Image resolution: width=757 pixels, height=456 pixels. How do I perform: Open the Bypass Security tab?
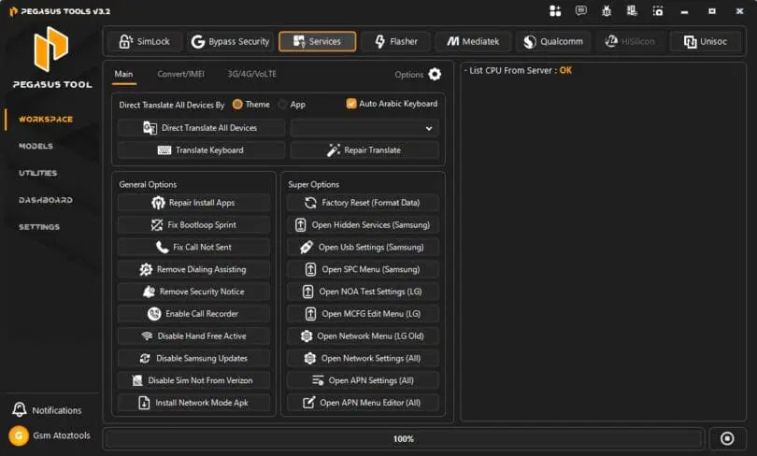click(x=230, y=41)
